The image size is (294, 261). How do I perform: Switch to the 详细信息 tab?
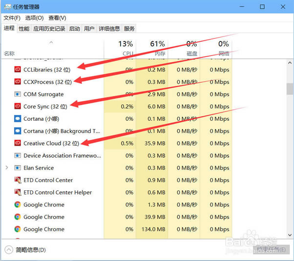coord(109,29)
